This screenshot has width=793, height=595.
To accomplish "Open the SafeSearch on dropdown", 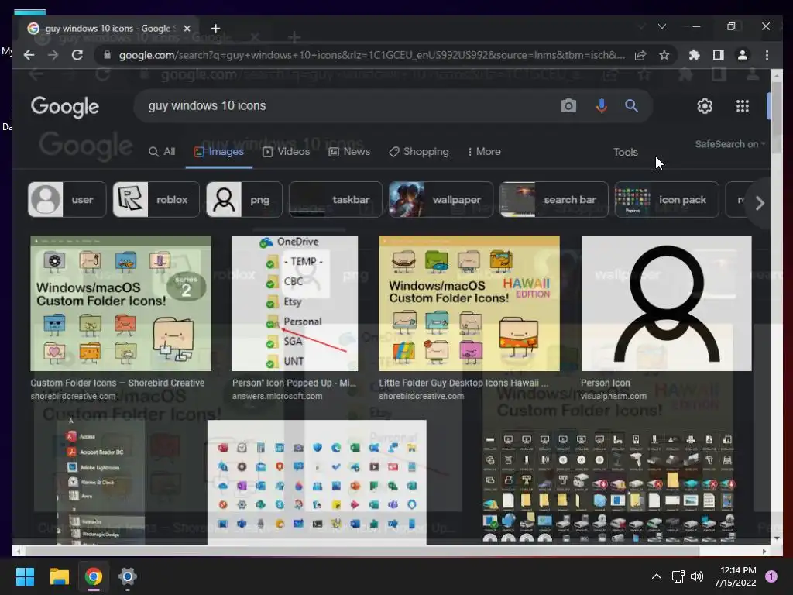I will [729, 144].
